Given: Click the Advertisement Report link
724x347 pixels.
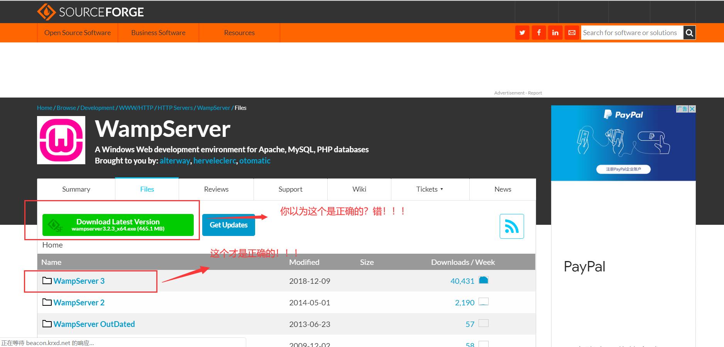Looking at the screenshot, I should [x=518, y=93].
